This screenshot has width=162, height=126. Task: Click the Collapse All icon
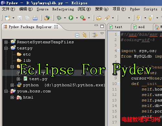(x=77, y=35)
